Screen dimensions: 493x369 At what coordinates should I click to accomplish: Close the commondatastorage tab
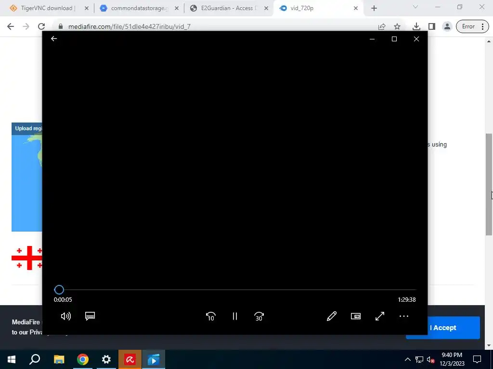(x=177, y=8)
